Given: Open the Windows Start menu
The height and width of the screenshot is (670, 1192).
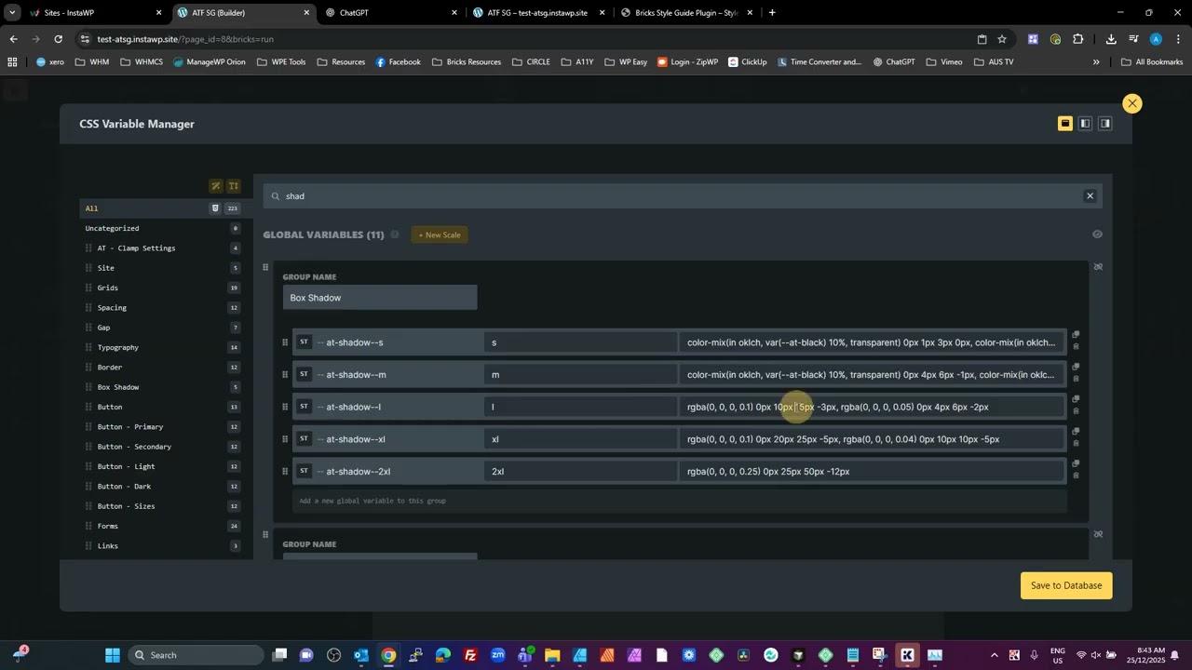Looking at the screenshot, I should point(112,655).
